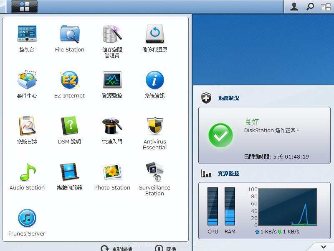The height and width of the screenshot is (251, 334).
Task: Open Quick Start (快速入門) wizard
Action: (112, 126)
